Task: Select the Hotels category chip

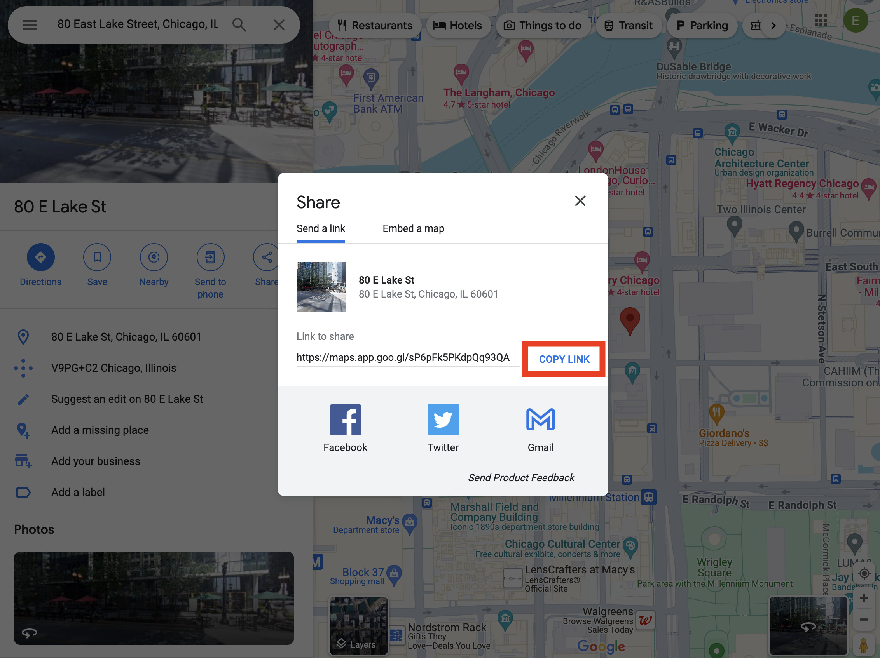Action: pos(458,26)
